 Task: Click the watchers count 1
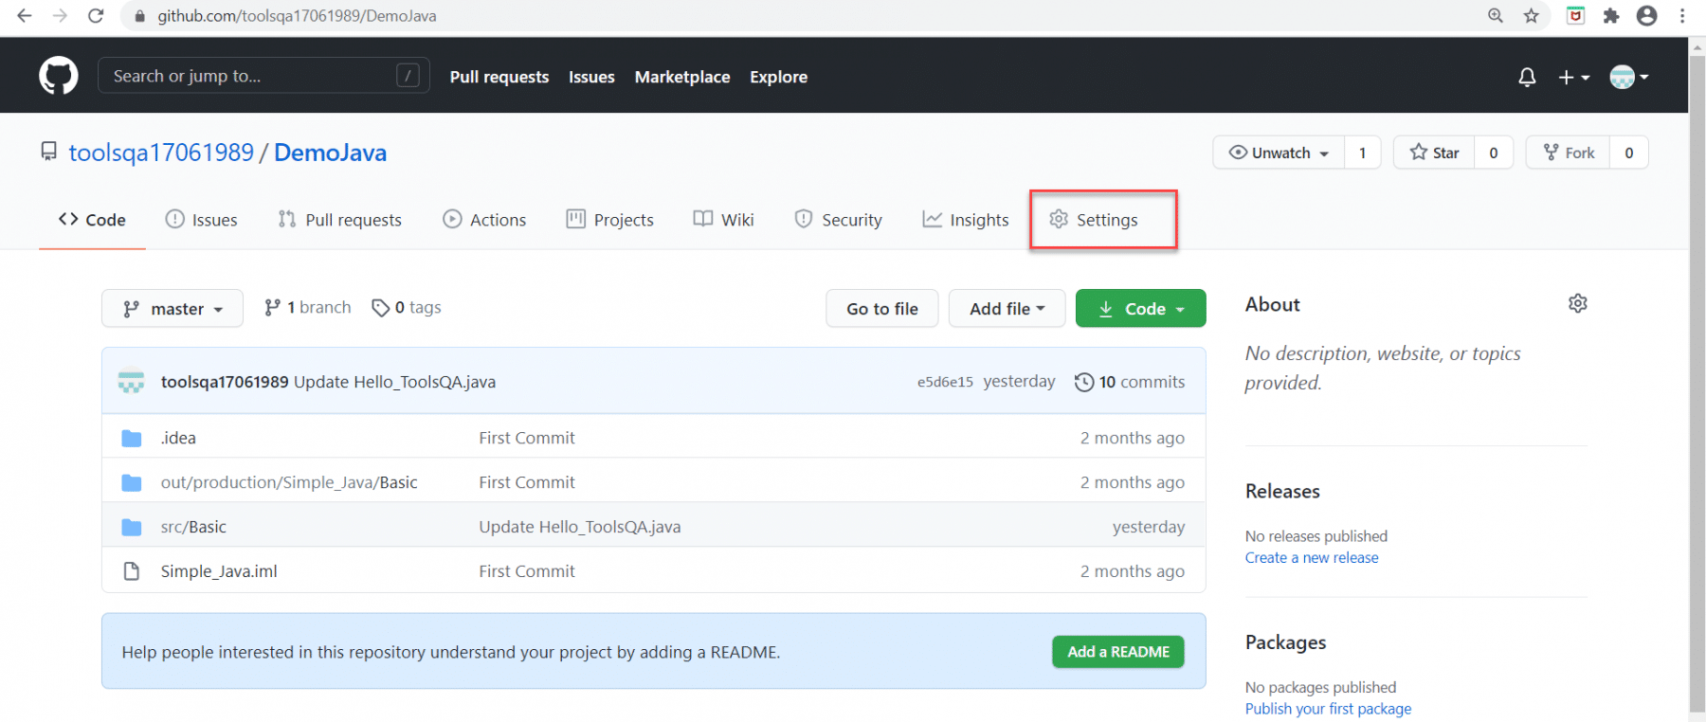[x=1362, y=153]
